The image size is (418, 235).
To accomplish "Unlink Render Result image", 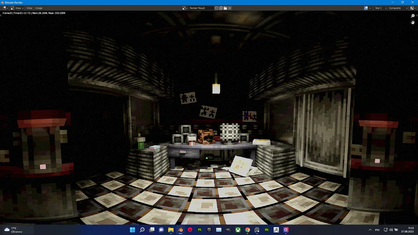I will pos(229,8).
